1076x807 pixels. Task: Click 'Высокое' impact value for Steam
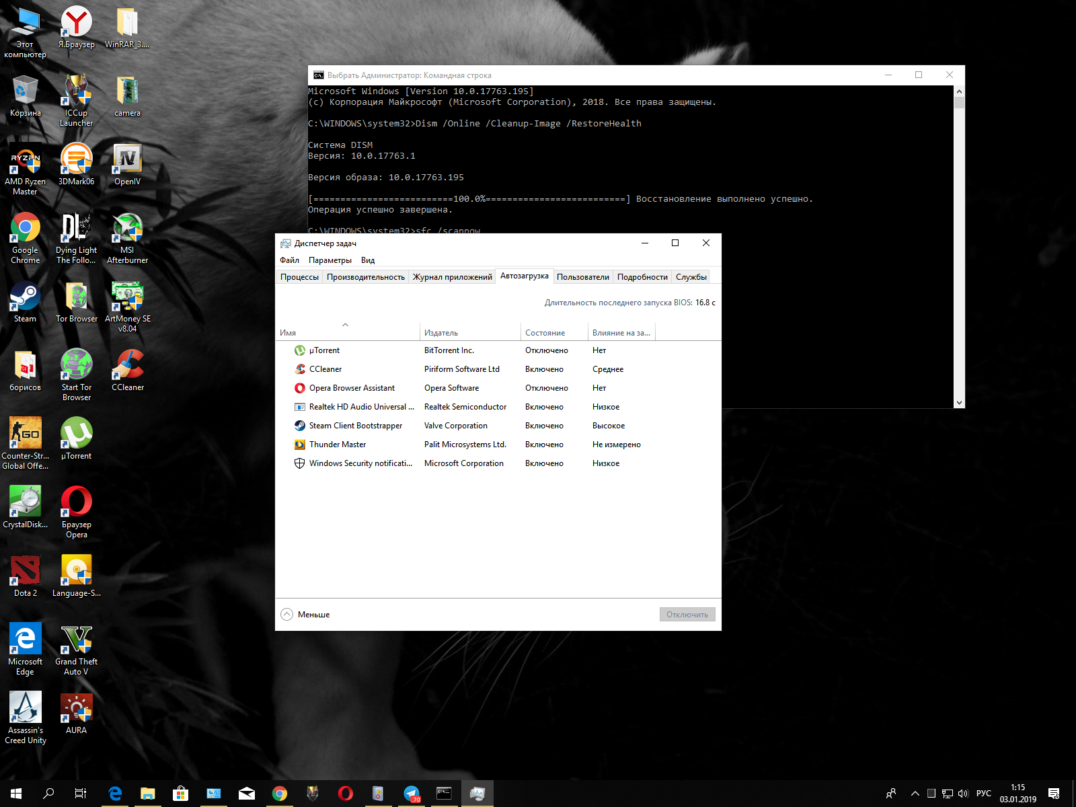click(609, 426)
